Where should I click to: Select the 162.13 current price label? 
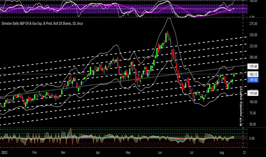coord(253,74)
